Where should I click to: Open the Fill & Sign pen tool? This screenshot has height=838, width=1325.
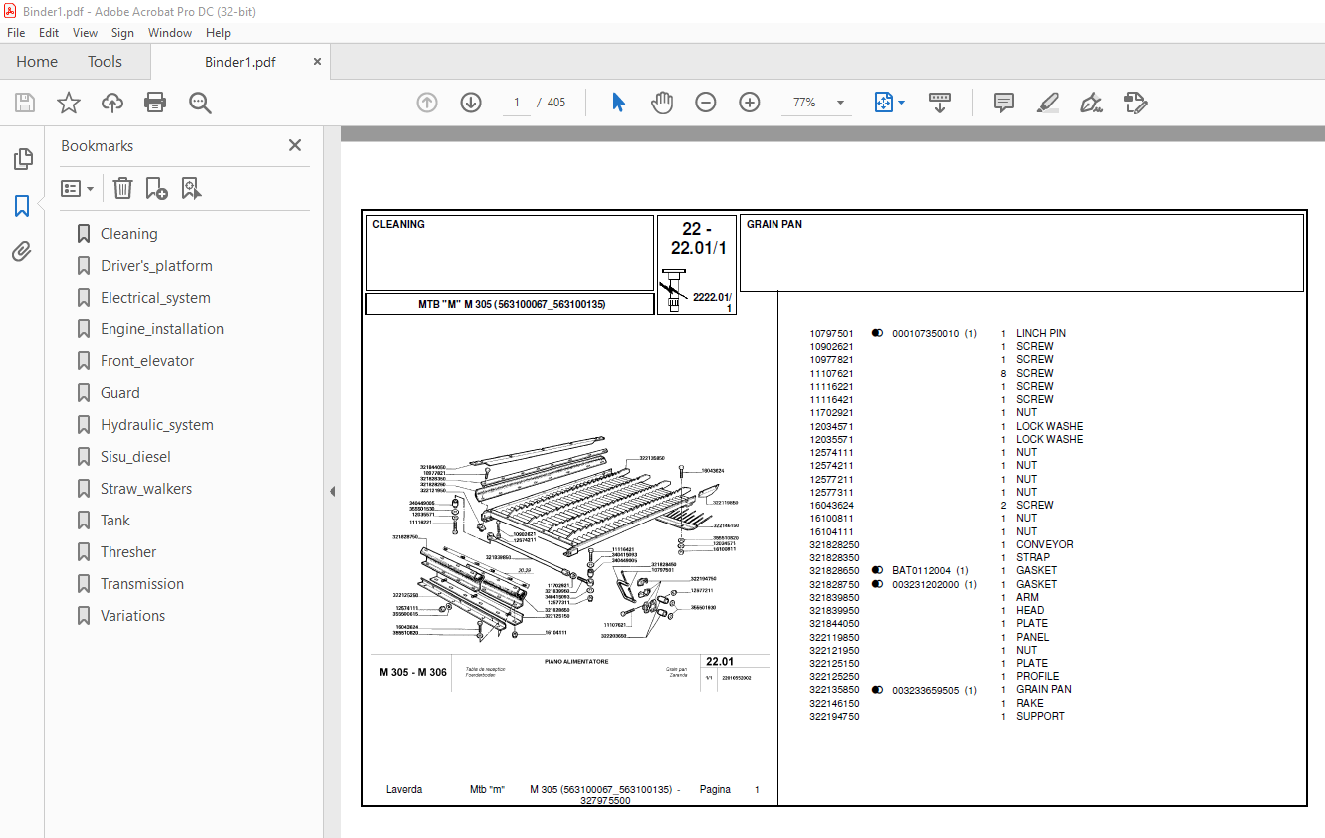click(1092, 103)
